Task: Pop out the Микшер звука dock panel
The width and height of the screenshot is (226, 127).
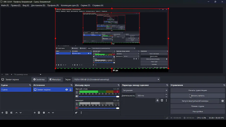Action: [119, 85]
